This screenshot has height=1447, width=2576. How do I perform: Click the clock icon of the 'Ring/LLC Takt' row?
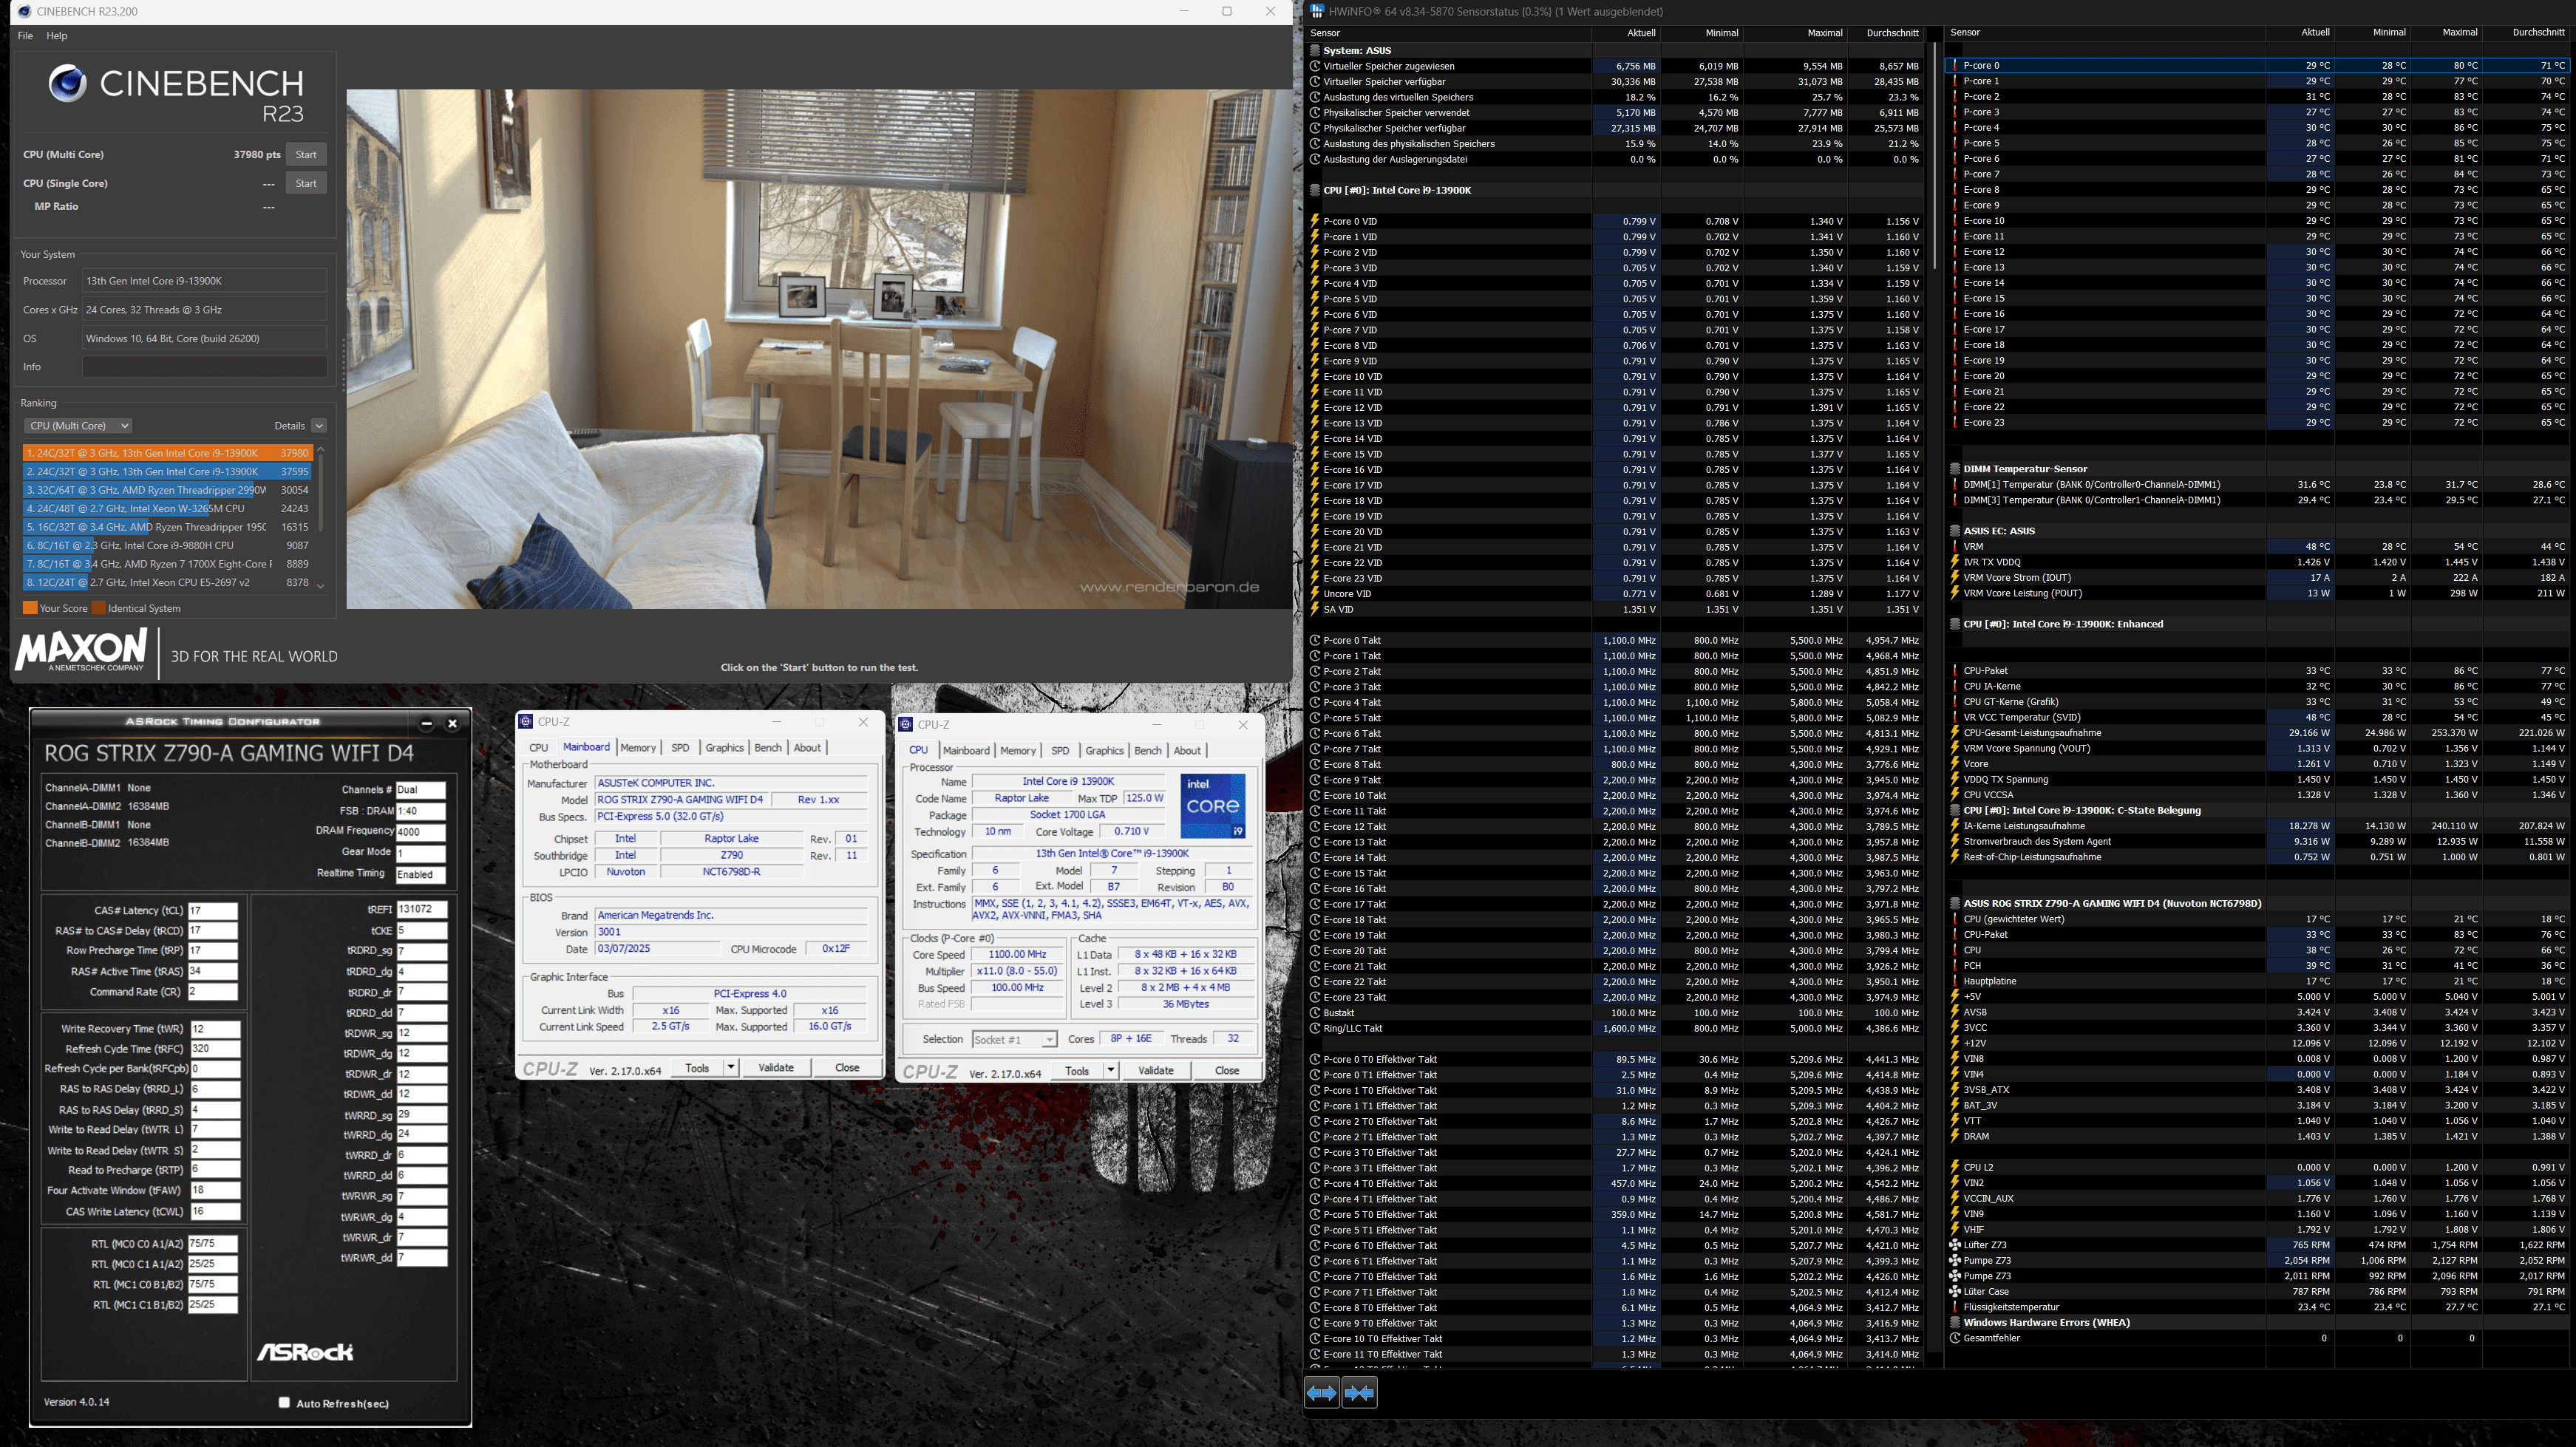point(1315,1028)
